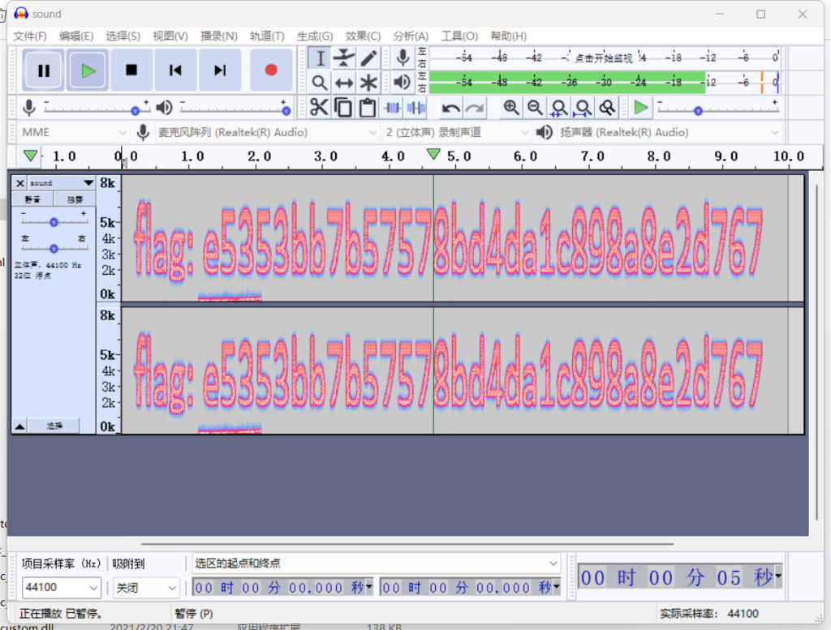Mute the sound track (静音)
831x630 pixels.
(x=32, y=199)
